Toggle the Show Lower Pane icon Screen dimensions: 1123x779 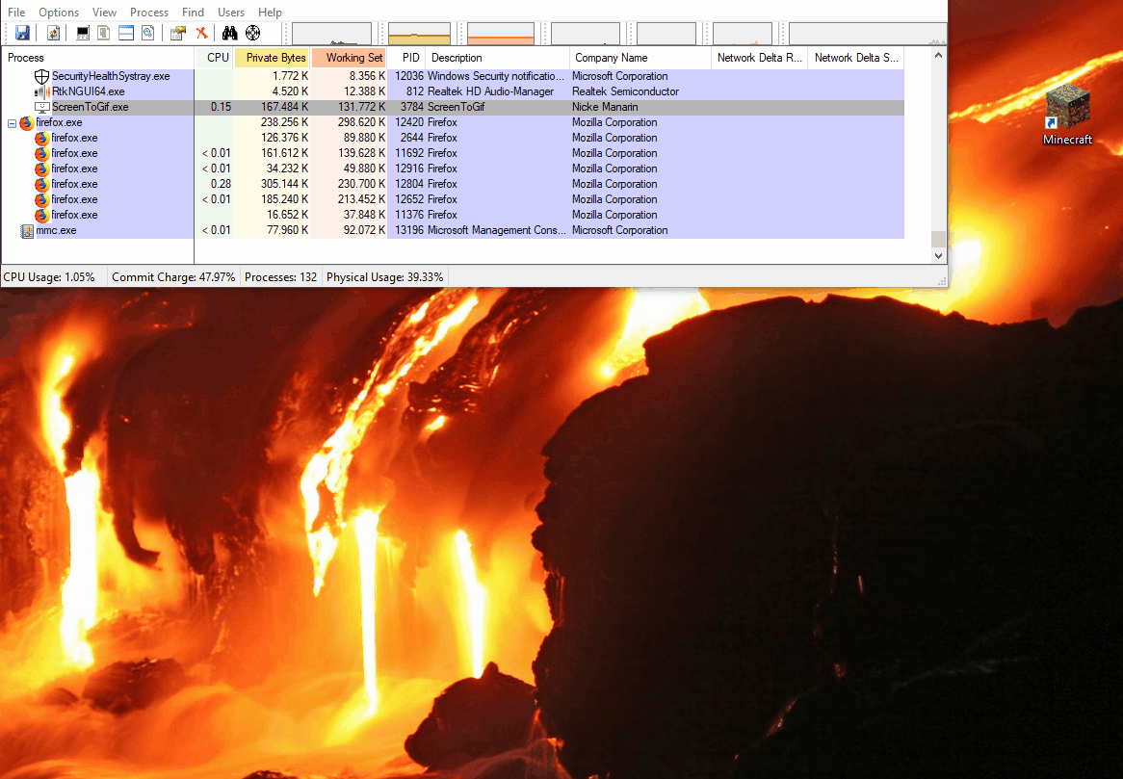tap(125, 33)
